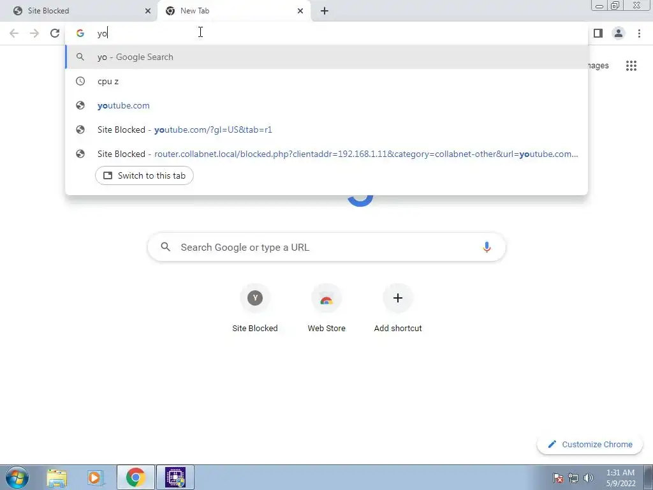Open Chrome's three-dot menu
Image resolution: width=653 pixels, height=490 pixels.
point(639,33)
